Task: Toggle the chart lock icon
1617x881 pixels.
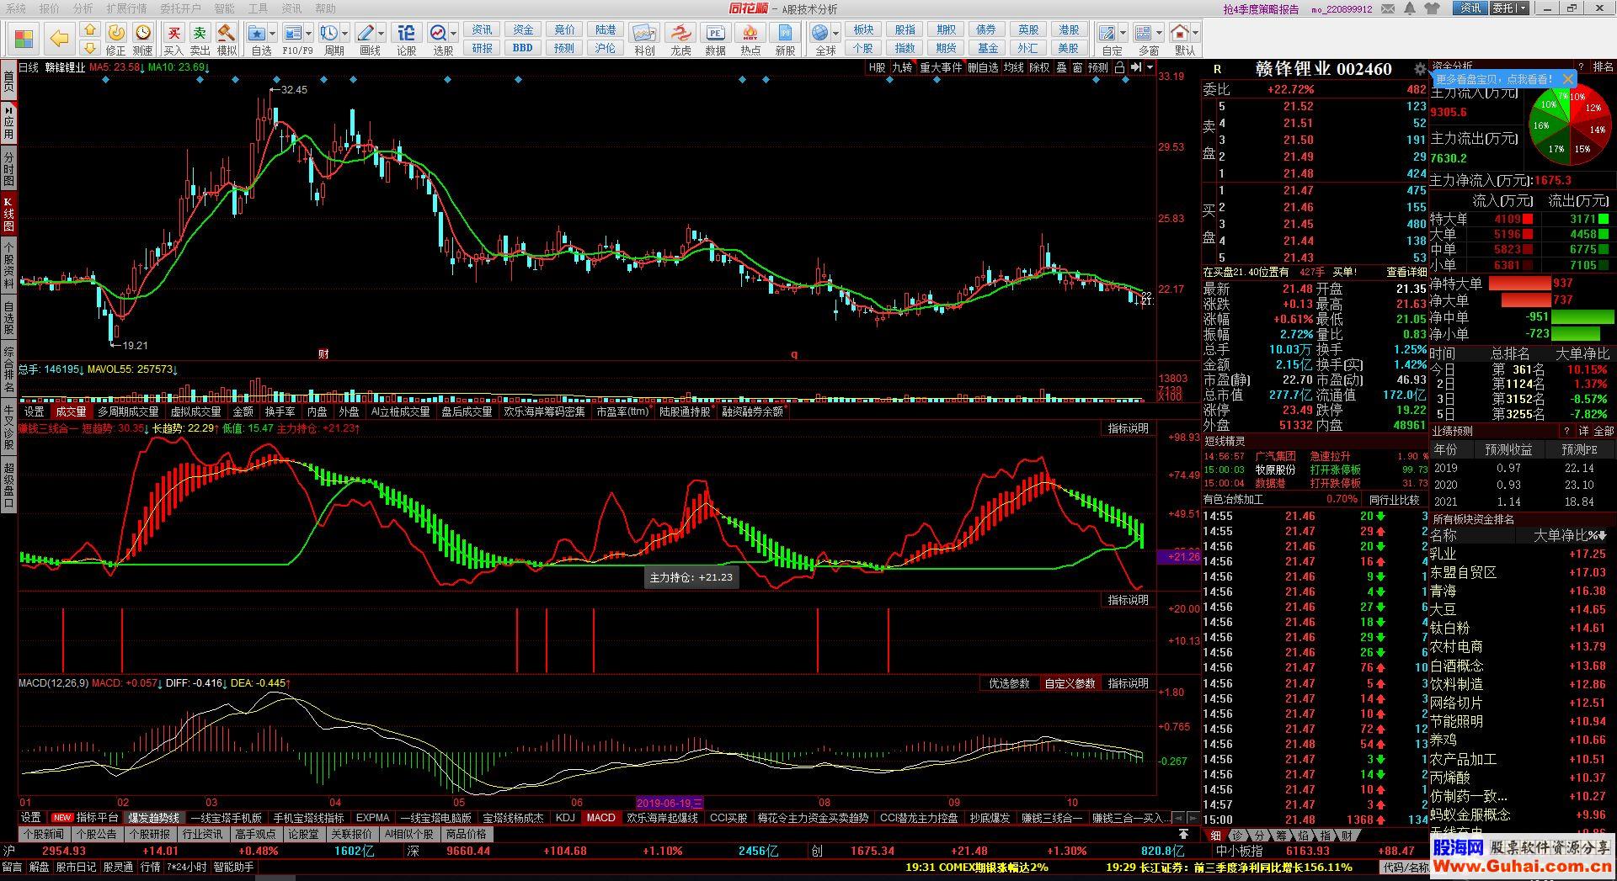Action: tap(1119, 67)
